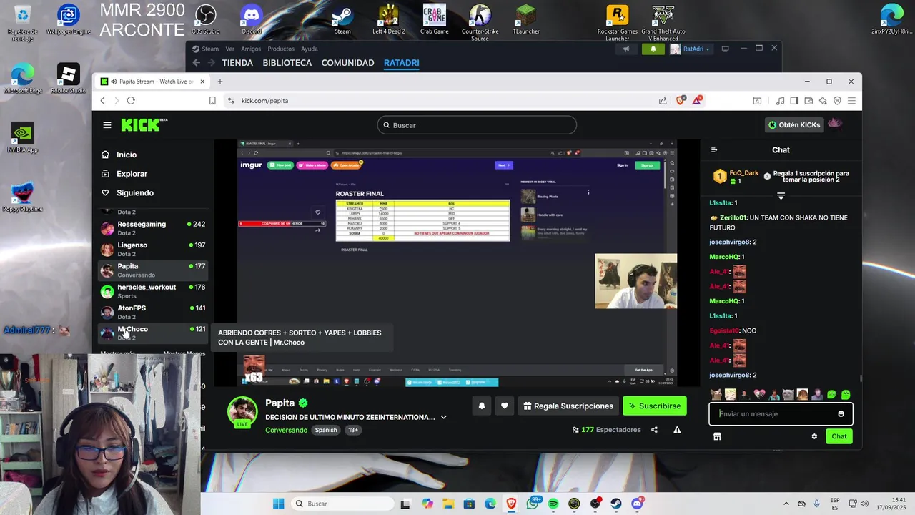
Task: Show hidden system tray icons
Action: point(786,504)
